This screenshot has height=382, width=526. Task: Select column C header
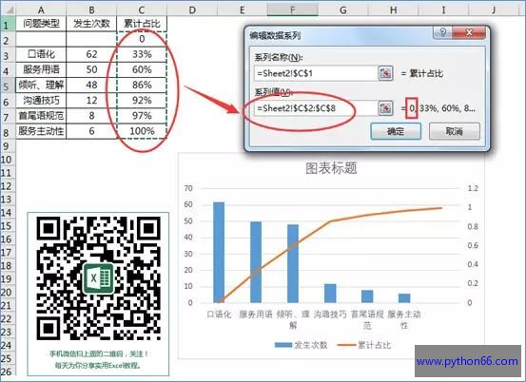pyautogui.click(x=142, y=10)
